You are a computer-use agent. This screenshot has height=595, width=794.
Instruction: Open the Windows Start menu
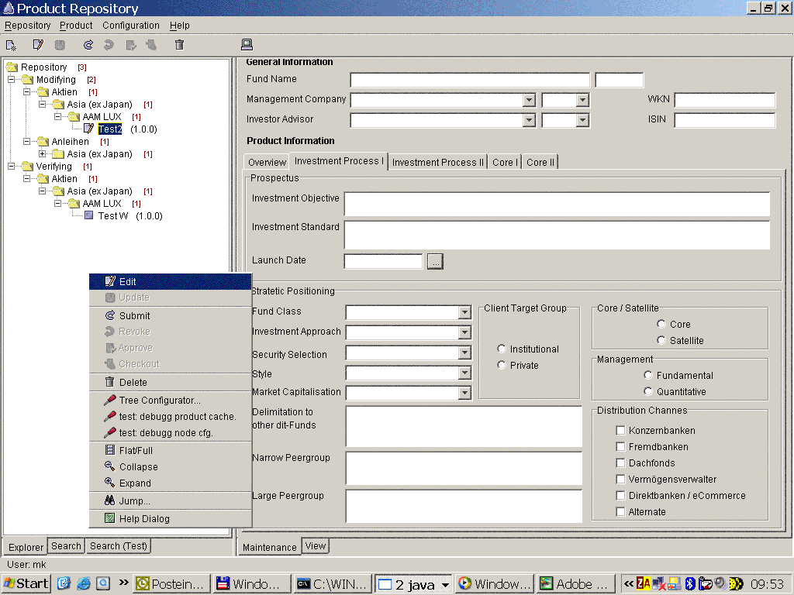[26, 583]
